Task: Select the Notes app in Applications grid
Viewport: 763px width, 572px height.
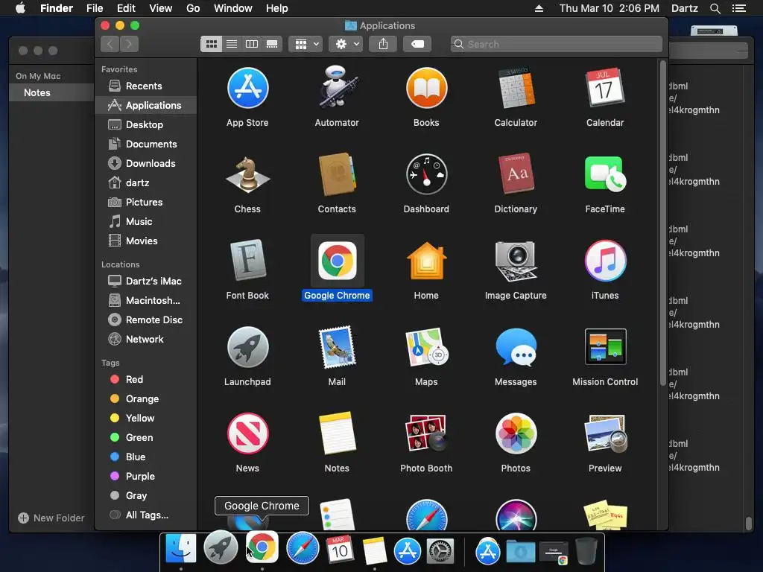Action: [337, 434]
